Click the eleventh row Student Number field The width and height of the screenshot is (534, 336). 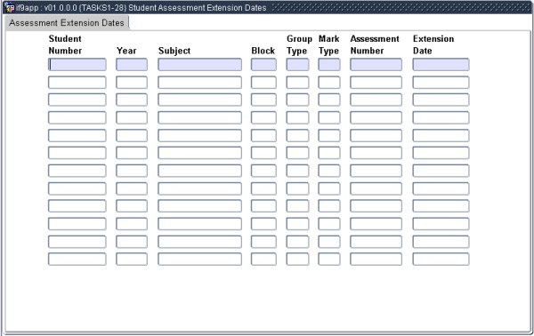[77, 242]
